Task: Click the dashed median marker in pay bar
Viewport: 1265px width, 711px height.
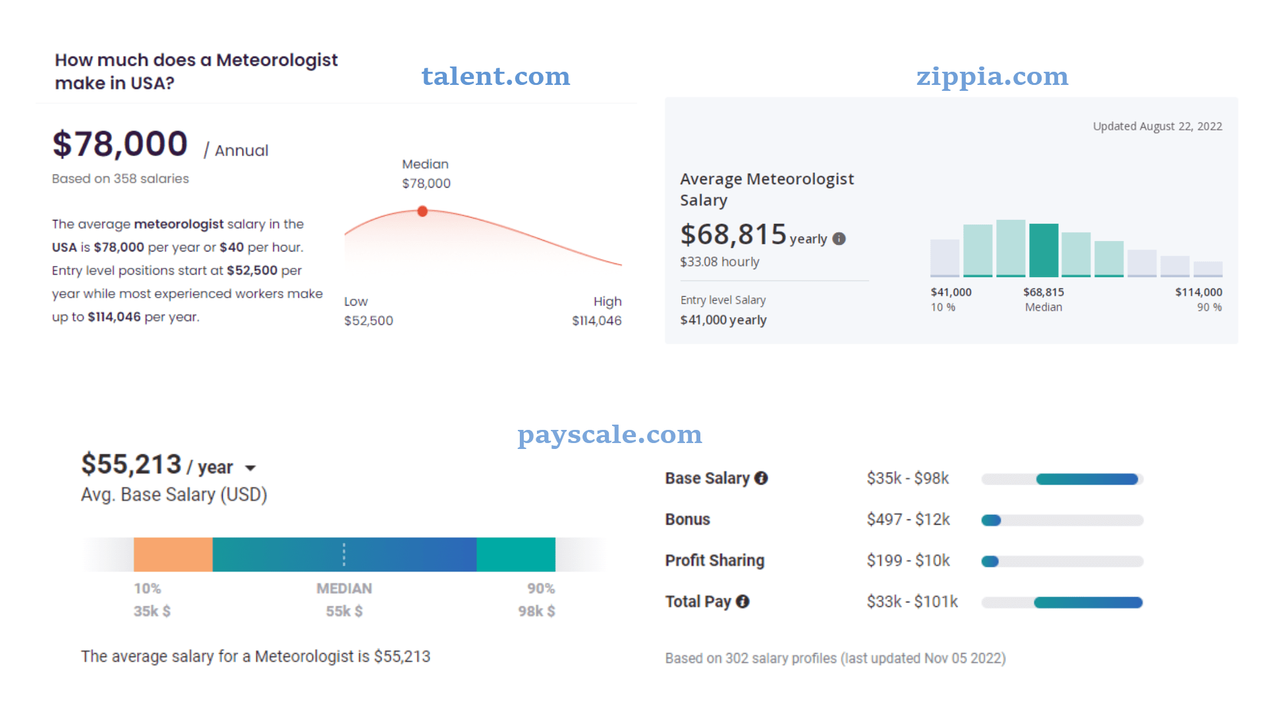Action: pyautogui.click(x=344, y=554)
